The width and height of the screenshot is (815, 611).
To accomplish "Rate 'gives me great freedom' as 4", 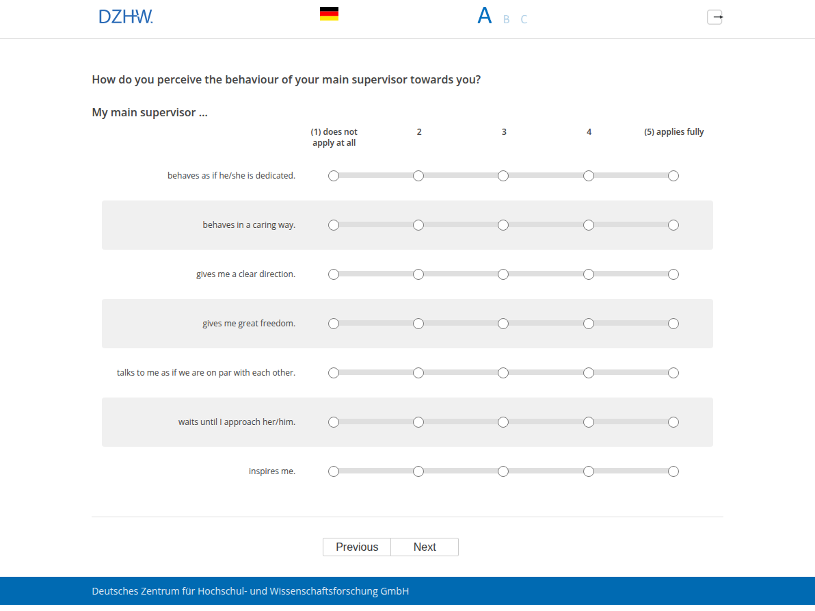I will click(589, 324).
